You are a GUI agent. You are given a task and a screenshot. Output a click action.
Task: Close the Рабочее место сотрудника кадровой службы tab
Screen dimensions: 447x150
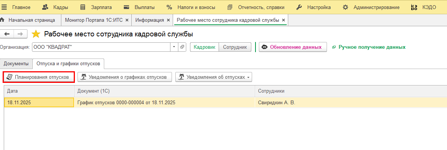tap(283, 20)
